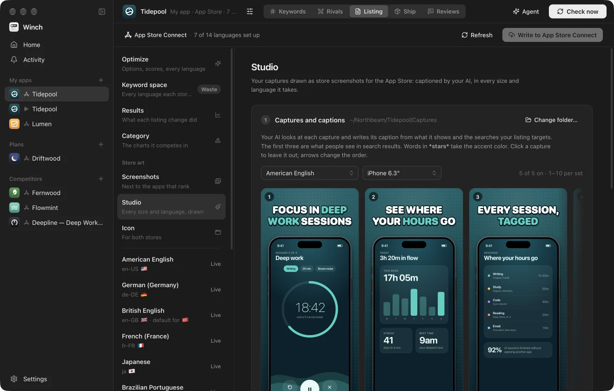This screenshot has width=614, height=391.
Task: Click the shapes icon beside Category
Action: point(218,141)
